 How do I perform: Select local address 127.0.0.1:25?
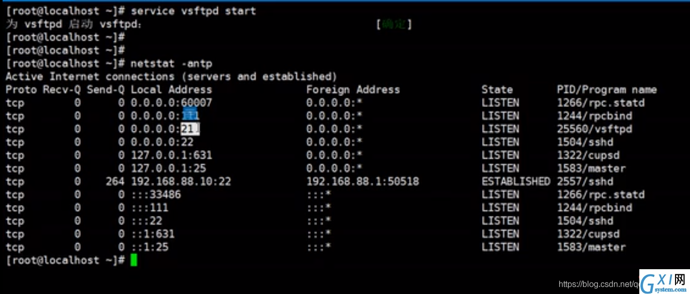168,168
